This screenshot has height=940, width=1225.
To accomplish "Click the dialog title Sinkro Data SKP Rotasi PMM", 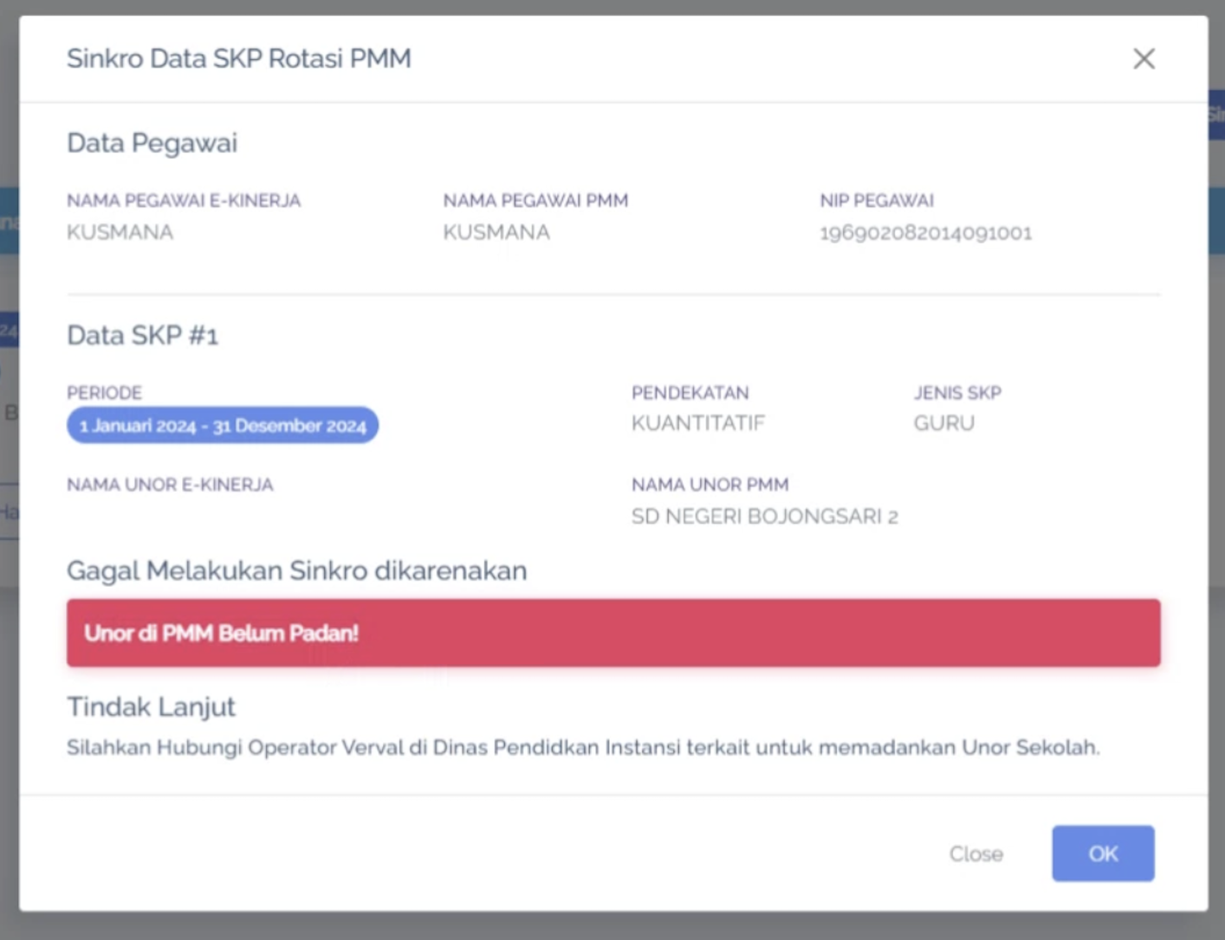I will [239, 58].
